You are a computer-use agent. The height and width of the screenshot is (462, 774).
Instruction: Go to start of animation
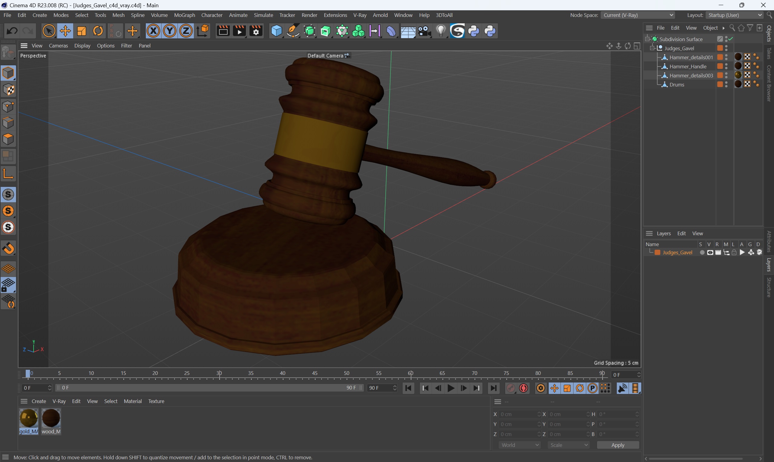tap(408, 388)
